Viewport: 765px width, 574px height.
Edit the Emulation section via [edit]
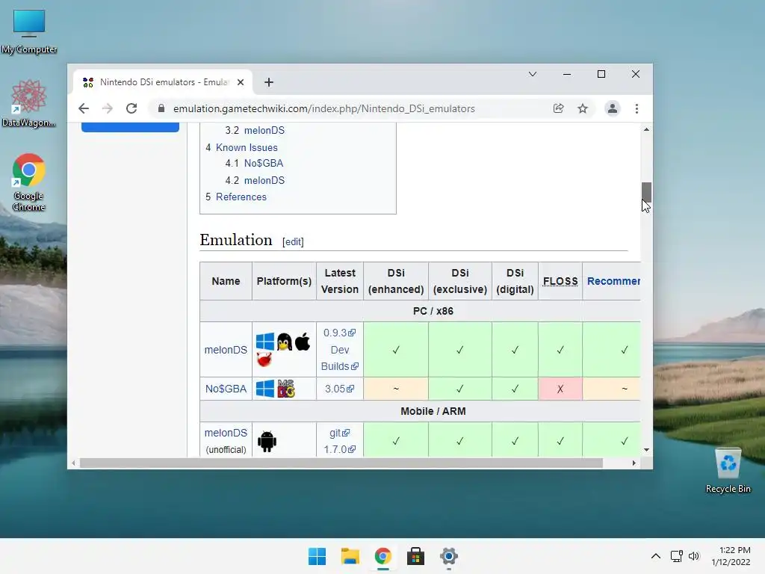coord(293,241)
